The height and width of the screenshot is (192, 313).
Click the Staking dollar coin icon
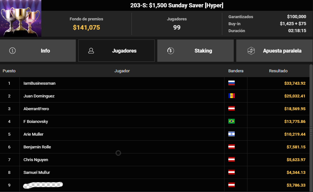[x=170, y=51]
